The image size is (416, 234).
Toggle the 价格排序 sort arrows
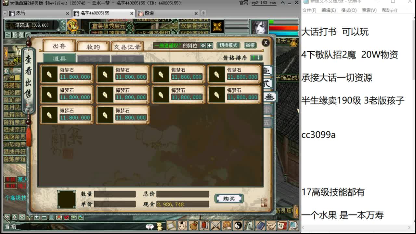[256, 58]
